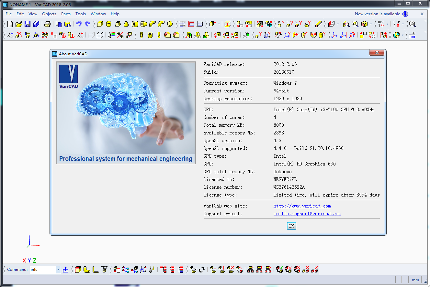Open the blue-yellow assembly icon dropdown arrow
This screenshot has width=430, height=287.
click(x=402, y=35)
